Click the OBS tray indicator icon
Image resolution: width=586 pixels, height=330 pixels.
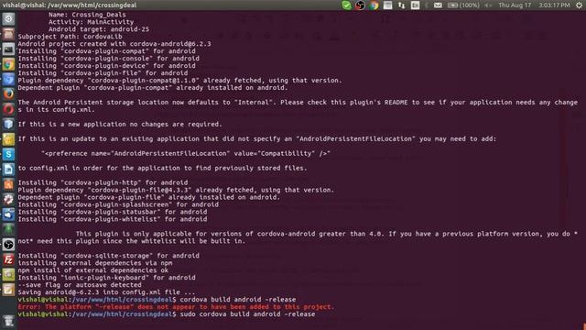360,5
